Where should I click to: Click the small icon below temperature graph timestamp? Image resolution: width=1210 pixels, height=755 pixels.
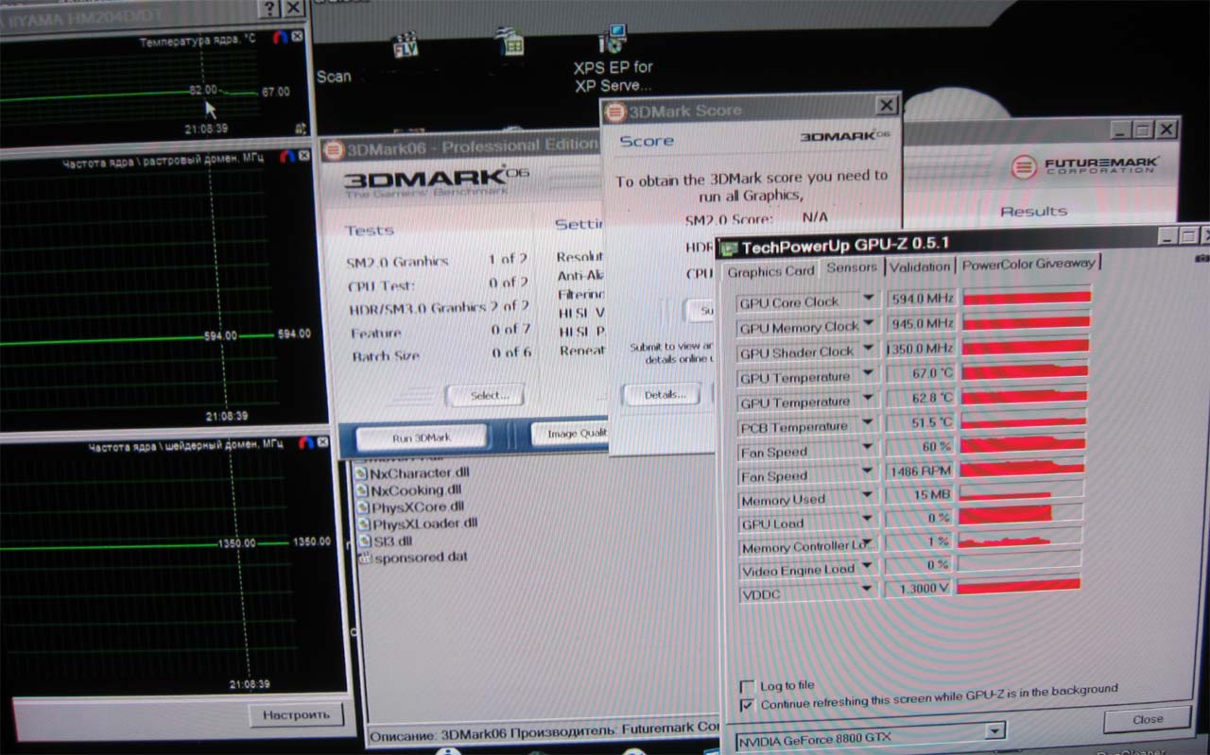300,128
